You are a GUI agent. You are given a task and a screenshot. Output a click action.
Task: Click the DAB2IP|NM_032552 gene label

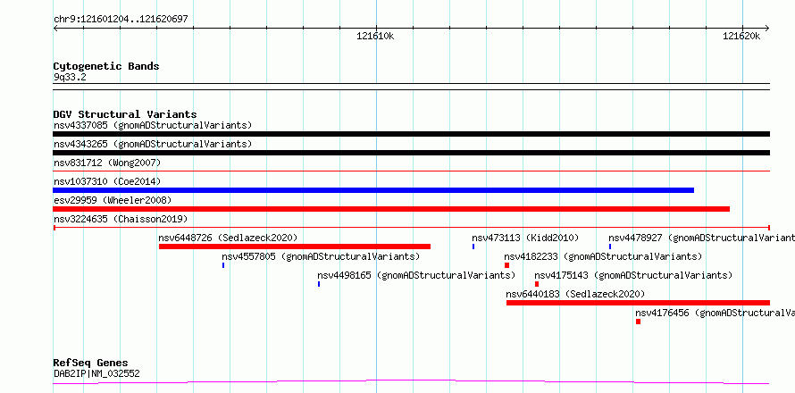click(96, 373)
